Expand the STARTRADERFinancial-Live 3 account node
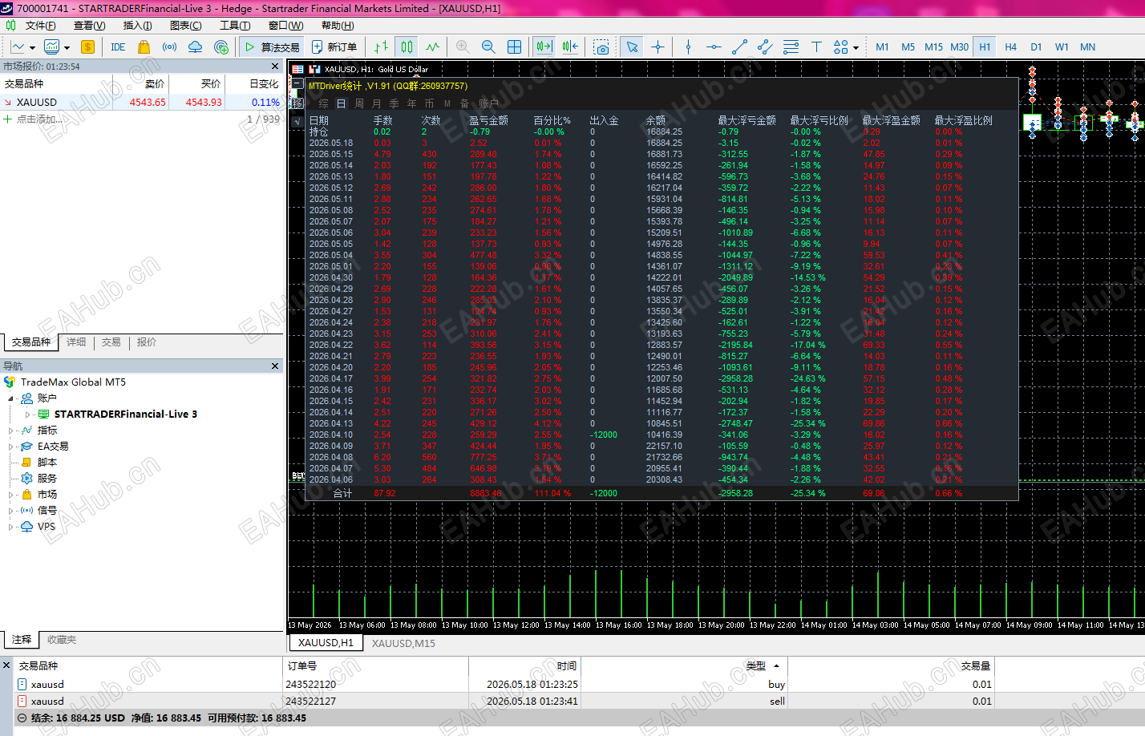This screenshot has width=1145, height=736. (x=28, y=415)
